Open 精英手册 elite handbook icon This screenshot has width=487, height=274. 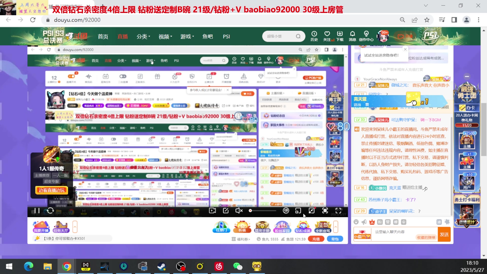click(x=262, y=227)
